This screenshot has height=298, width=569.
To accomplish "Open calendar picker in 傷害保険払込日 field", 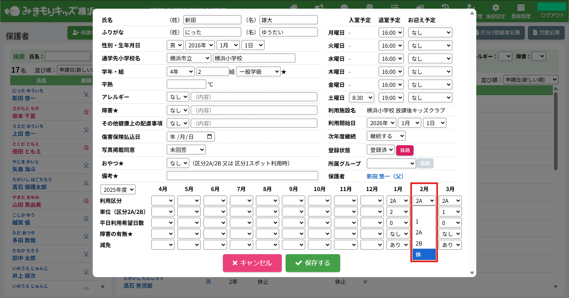I will click(x=210, y=137).
